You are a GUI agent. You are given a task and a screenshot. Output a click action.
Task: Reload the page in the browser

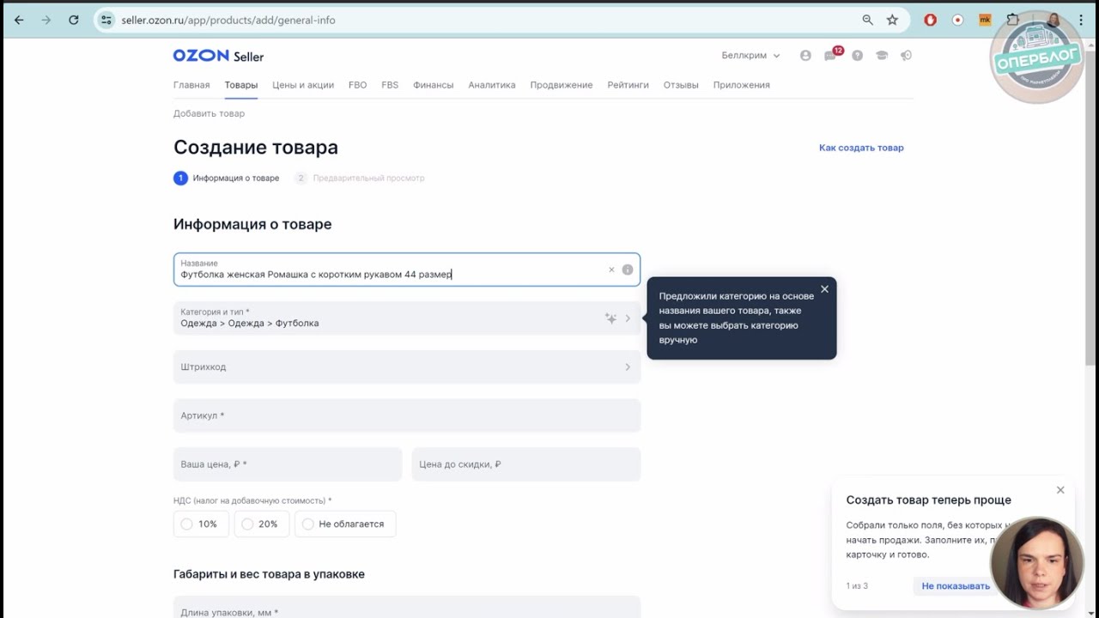[x=74, y=20]
